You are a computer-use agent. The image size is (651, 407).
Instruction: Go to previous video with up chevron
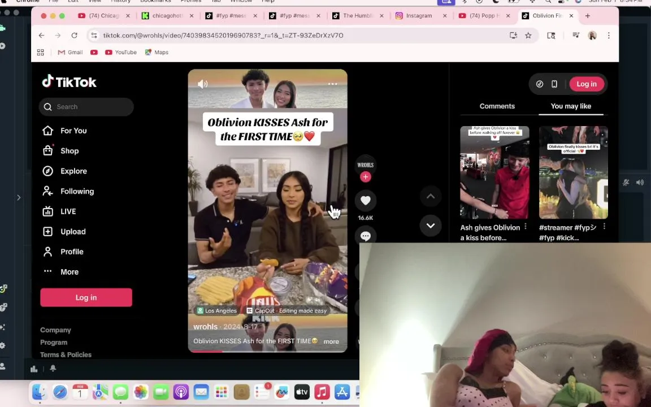click(x=431, y=196)
